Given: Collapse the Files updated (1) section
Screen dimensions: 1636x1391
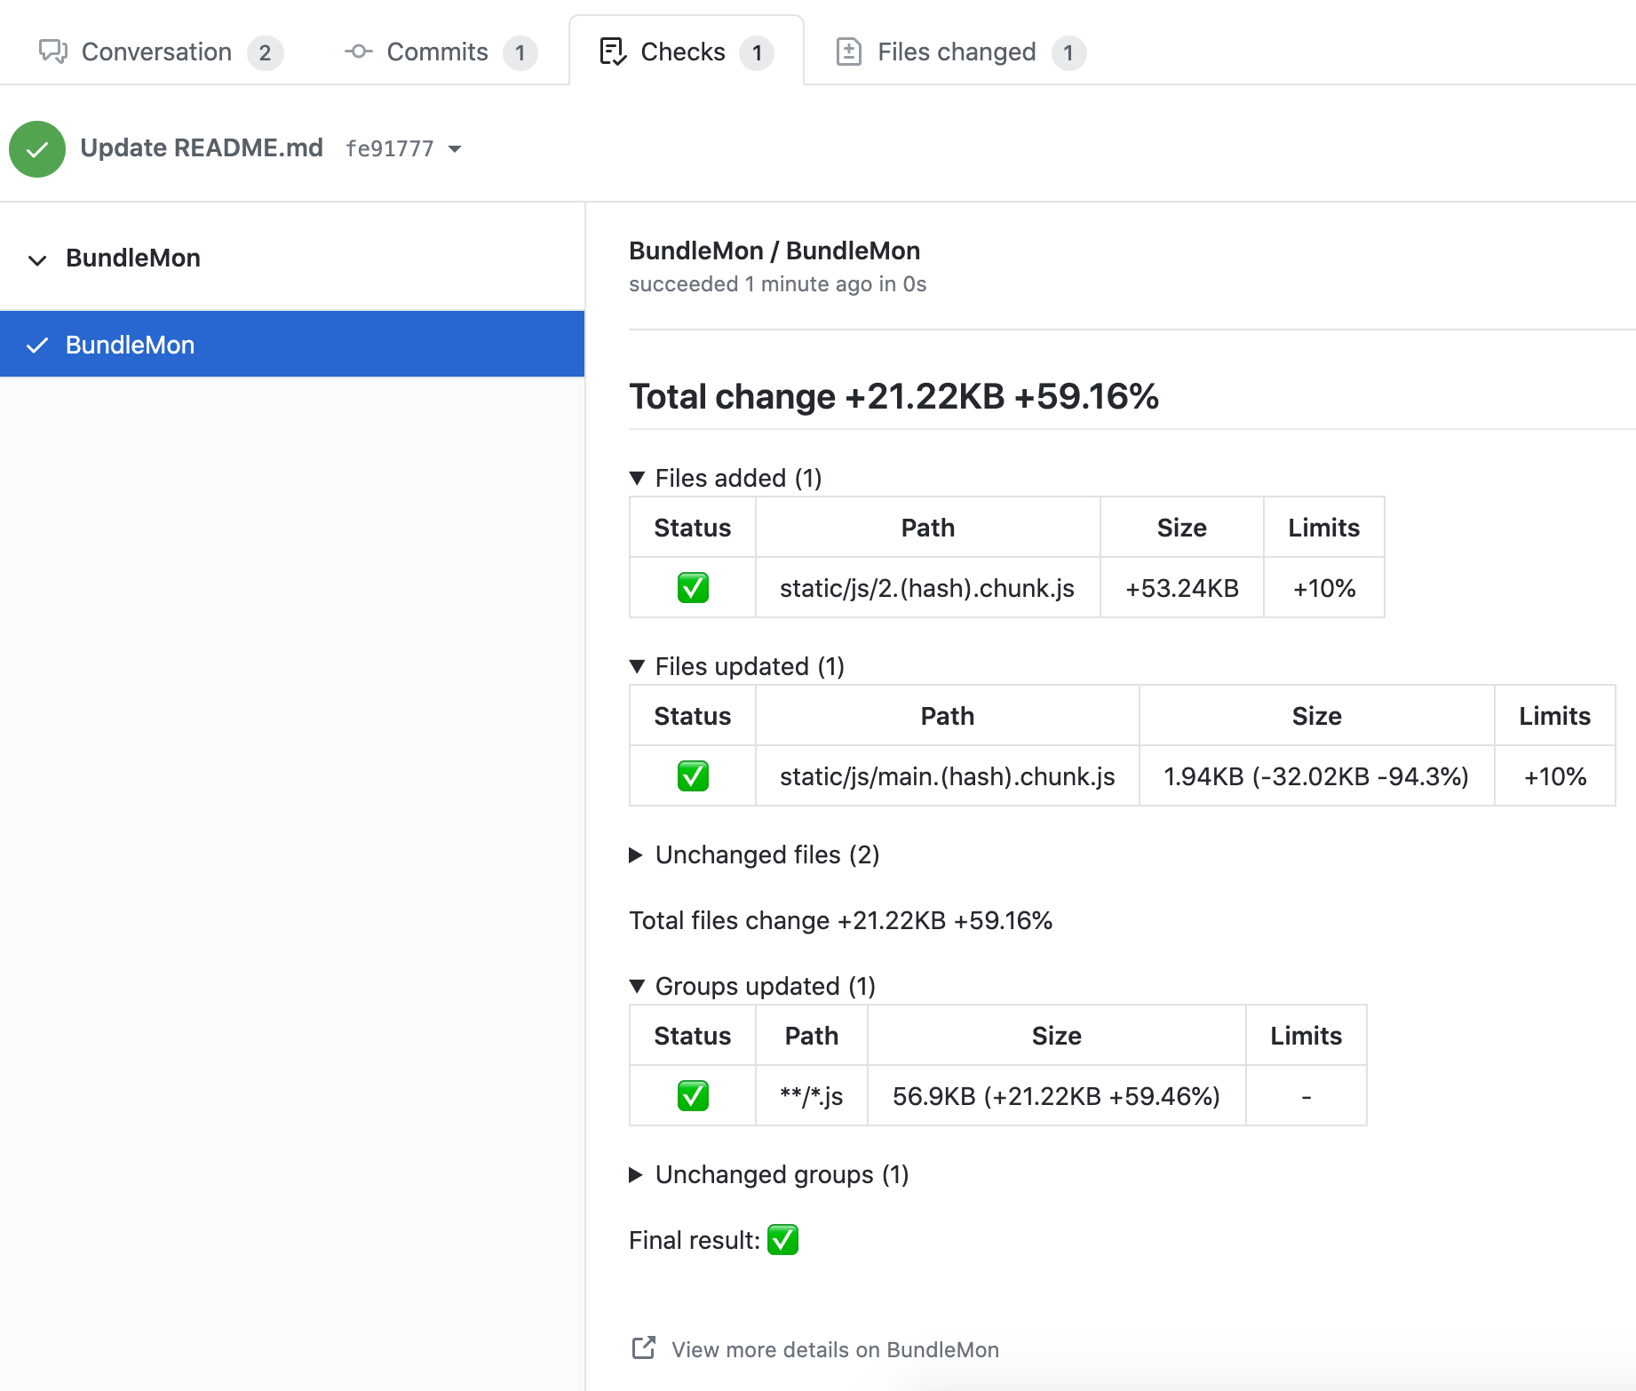Looking at the screenshot, I should (736, 666).
